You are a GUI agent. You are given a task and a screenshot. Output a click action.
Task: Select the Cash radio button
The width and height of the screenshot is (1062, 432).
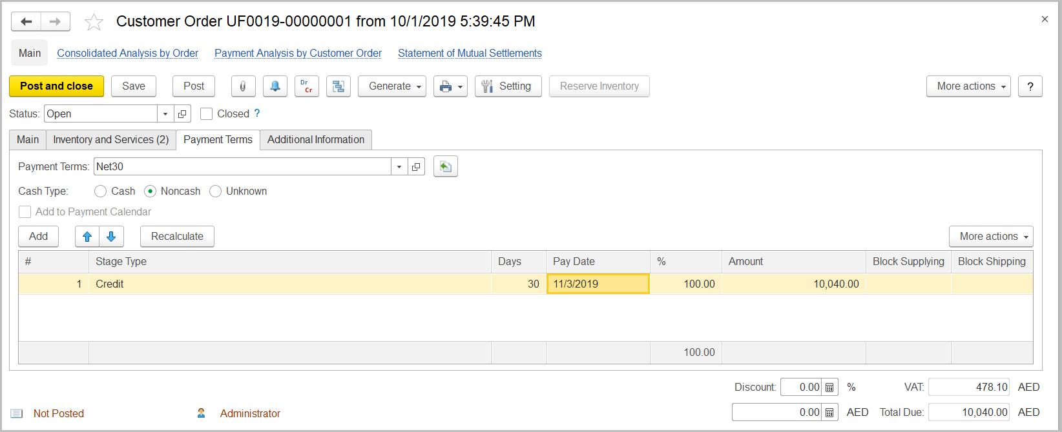pos(101,191)
